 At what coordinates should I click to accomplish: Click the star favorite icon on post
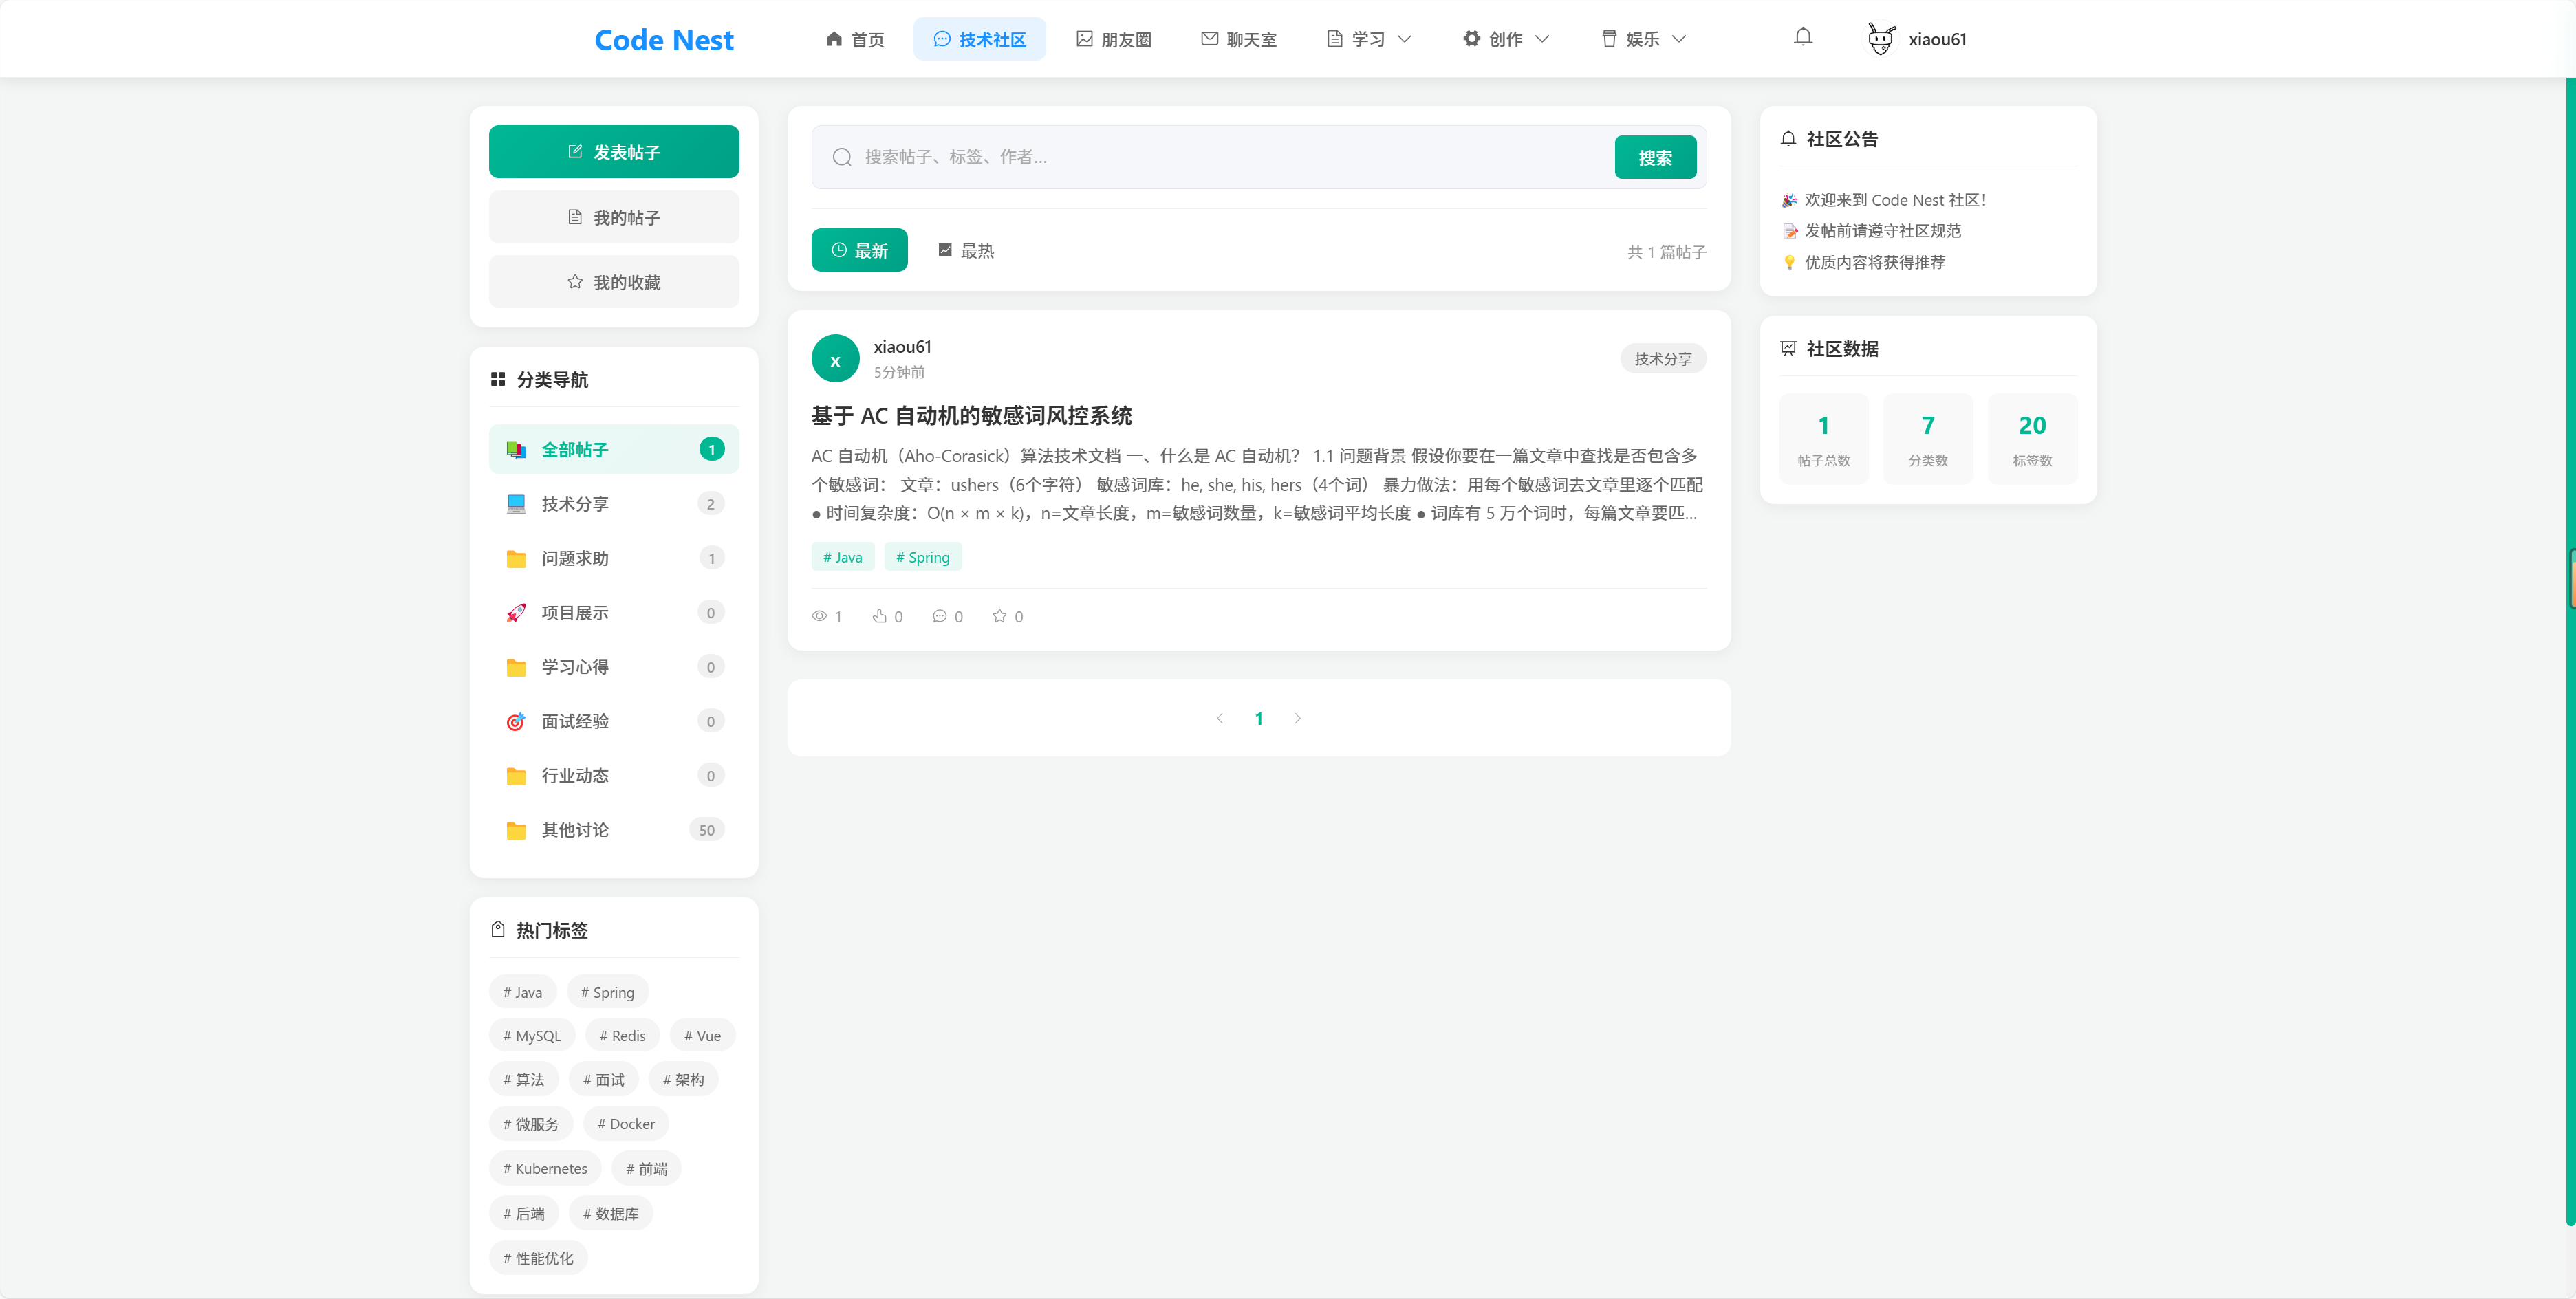[x=999, y=616]
